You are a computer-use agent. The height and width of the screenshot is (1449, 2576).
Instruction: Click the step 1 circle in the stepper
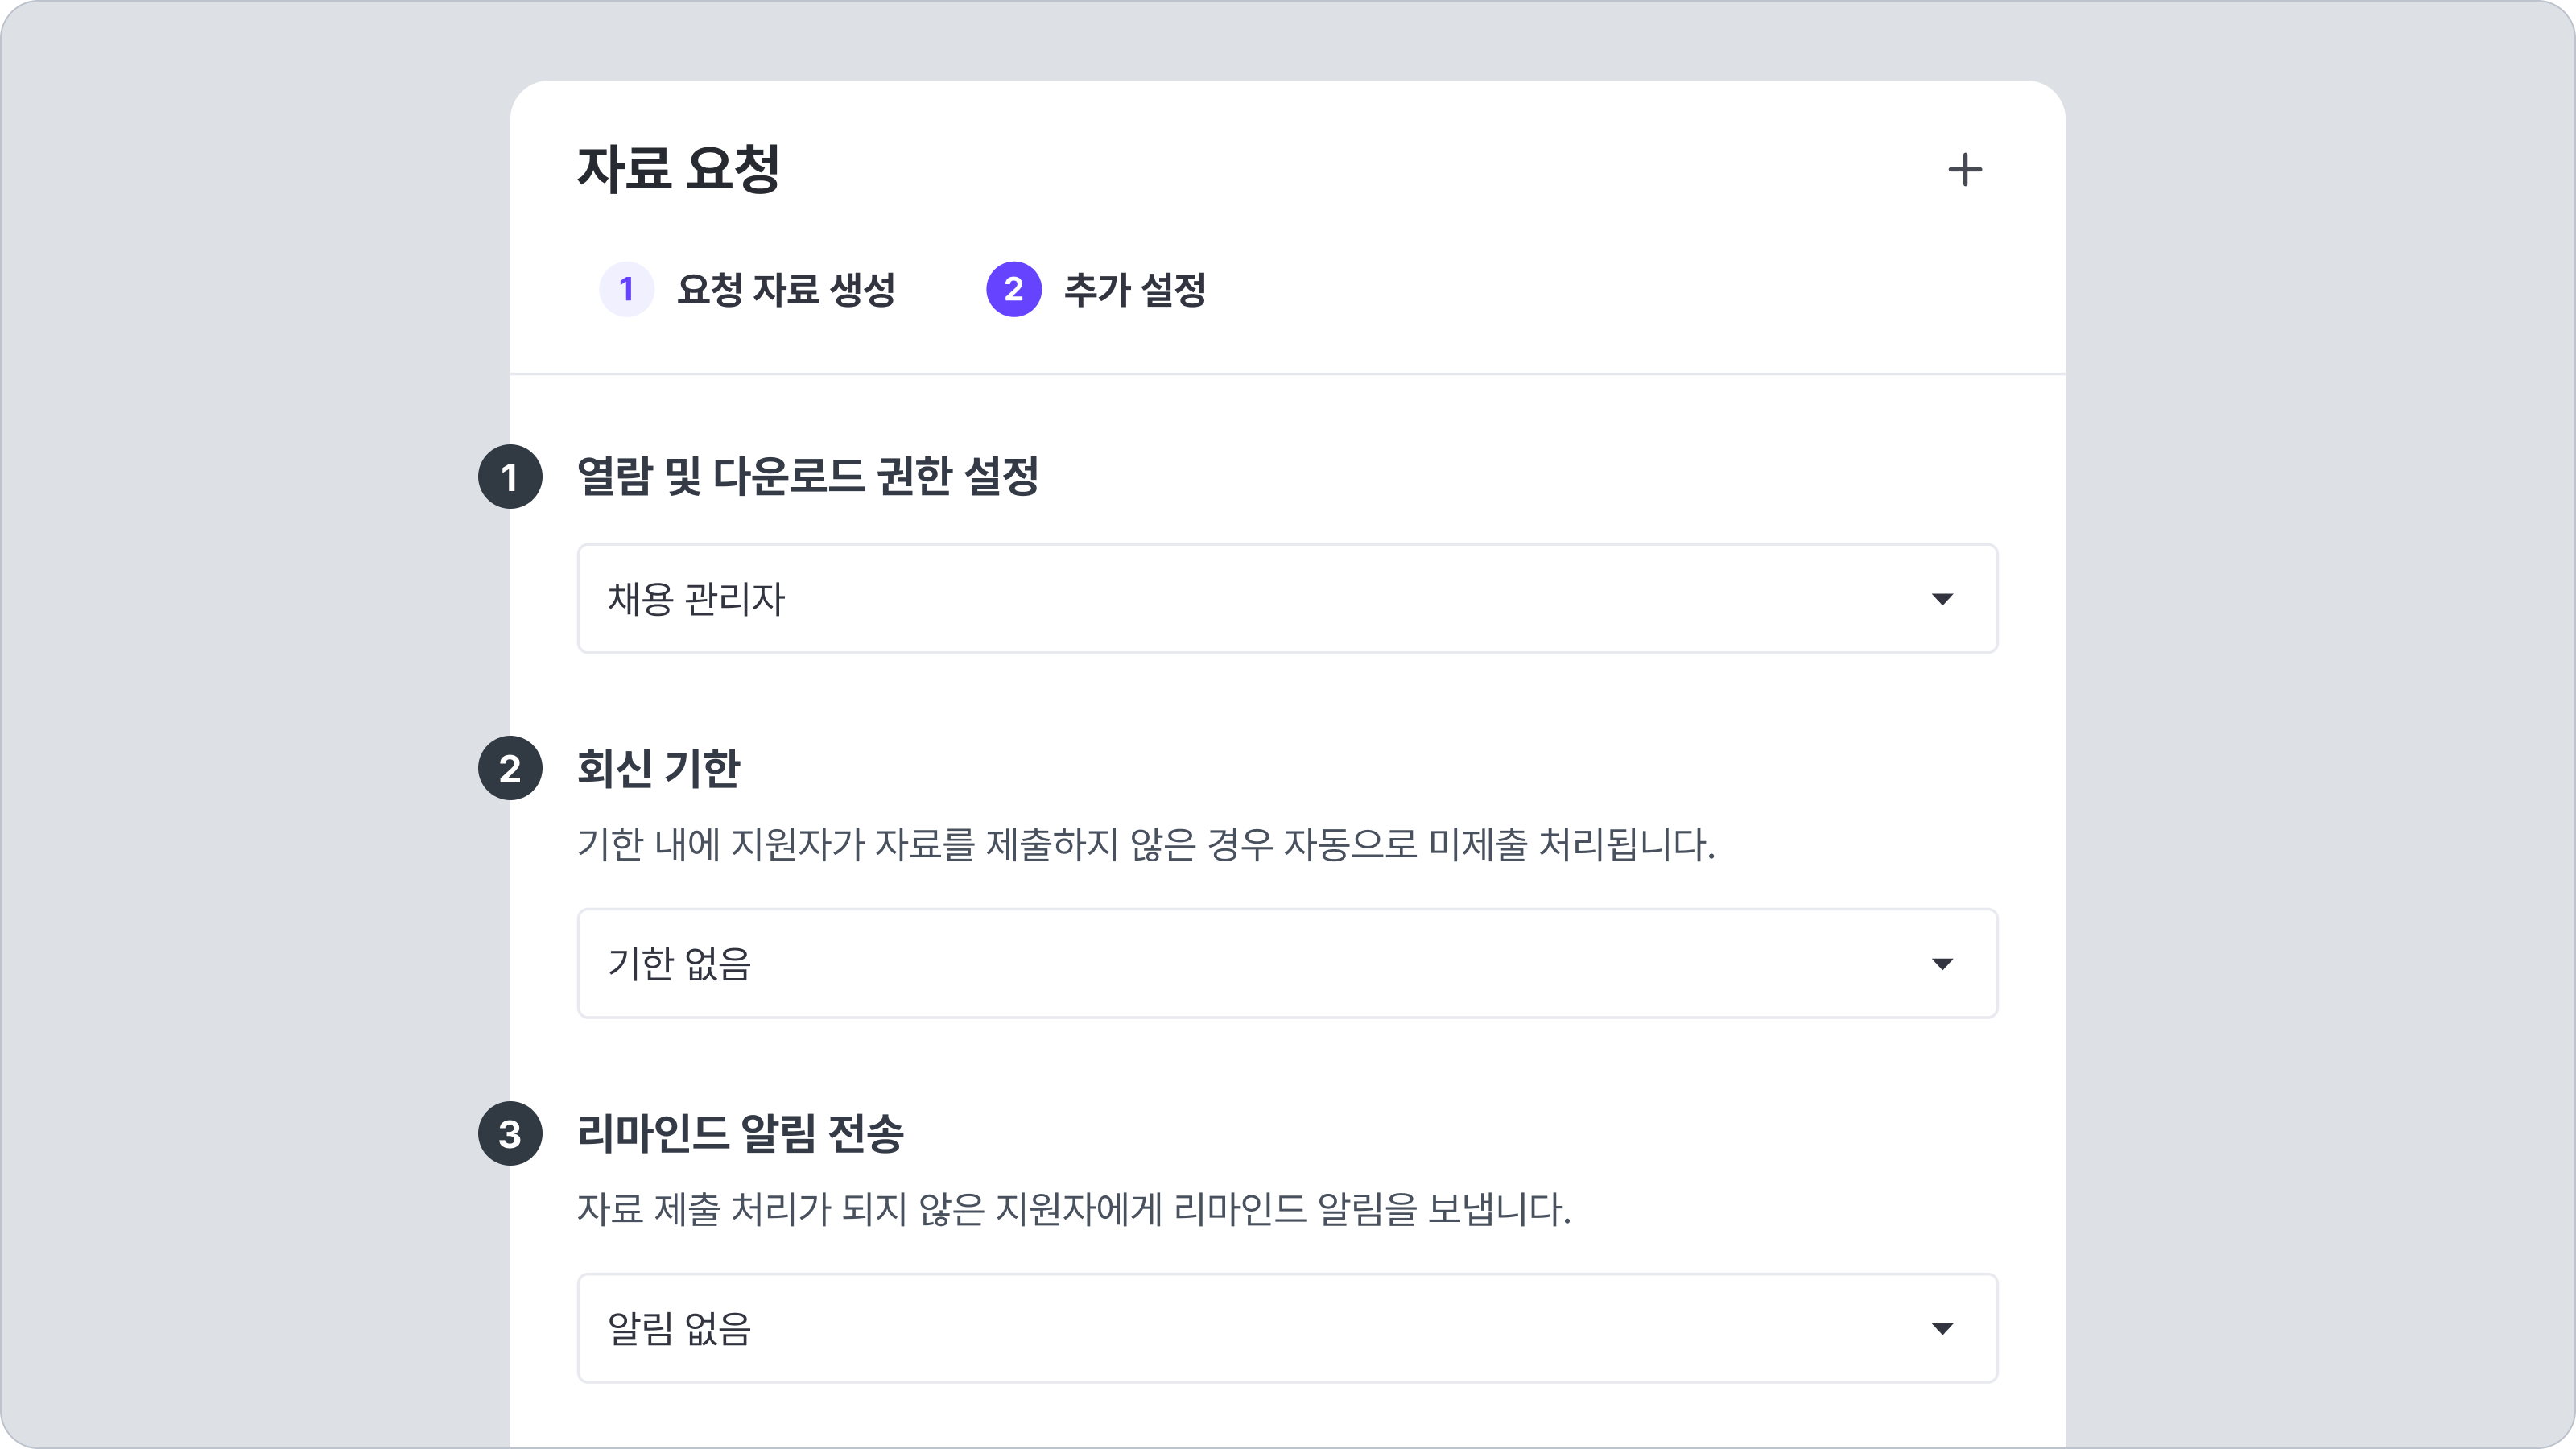[626, 290]
